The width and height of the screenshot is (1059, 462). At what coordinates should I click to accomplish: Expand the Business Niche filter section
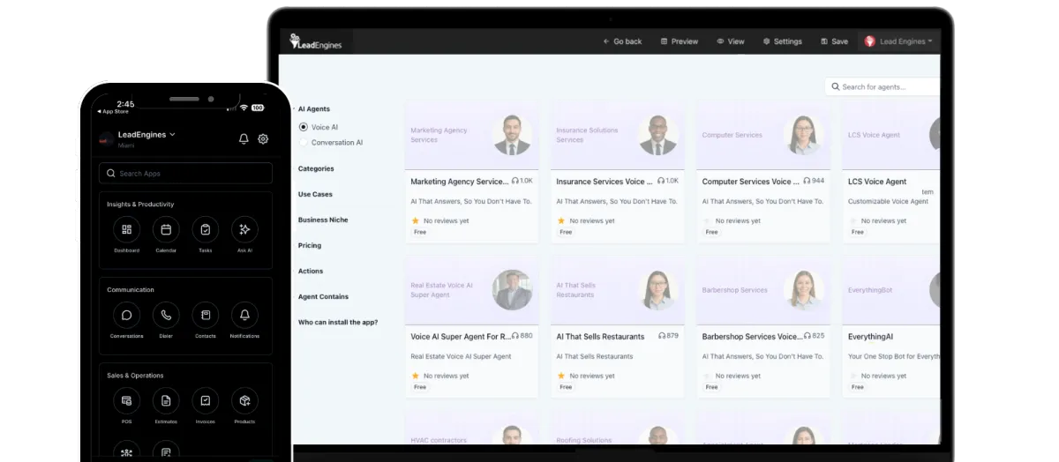[x=323, y=220]
